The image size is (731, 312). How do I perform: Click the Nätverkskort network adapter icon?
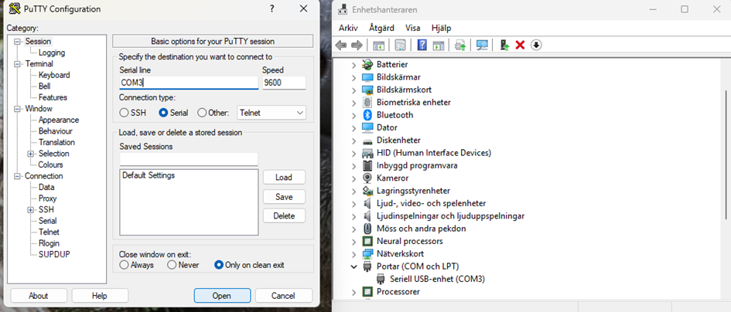point(368,254)
